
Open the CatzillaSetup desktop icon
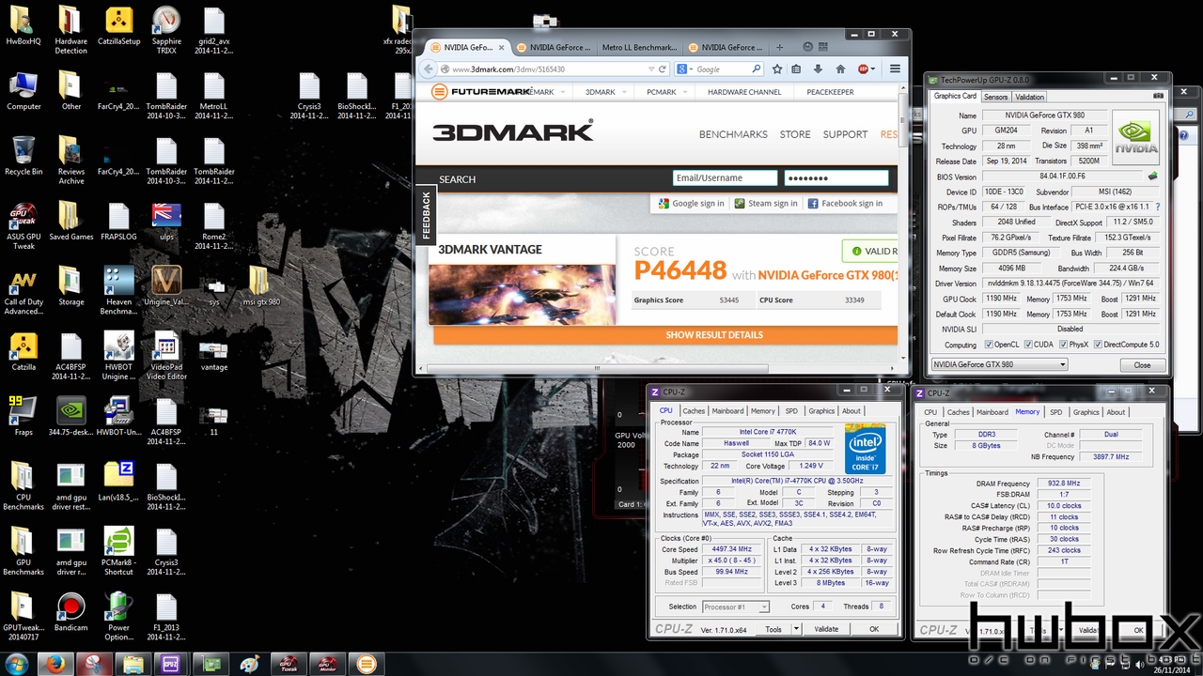pyautogui.click(x=118, y=26)
